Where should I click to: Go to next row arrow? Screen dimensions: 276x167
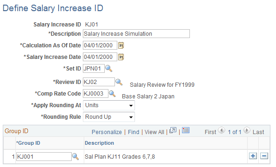pos(247,130)
